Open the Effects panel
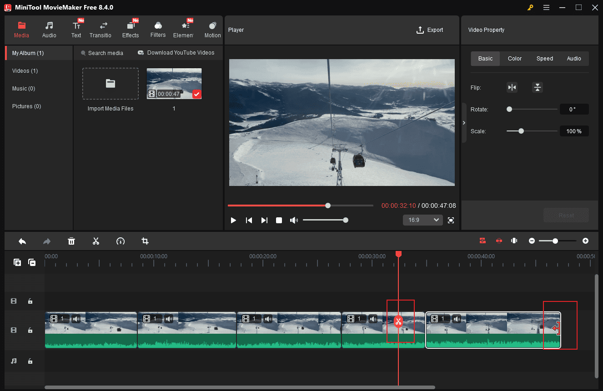Viewport: 603px width, 391px height. 131,30
